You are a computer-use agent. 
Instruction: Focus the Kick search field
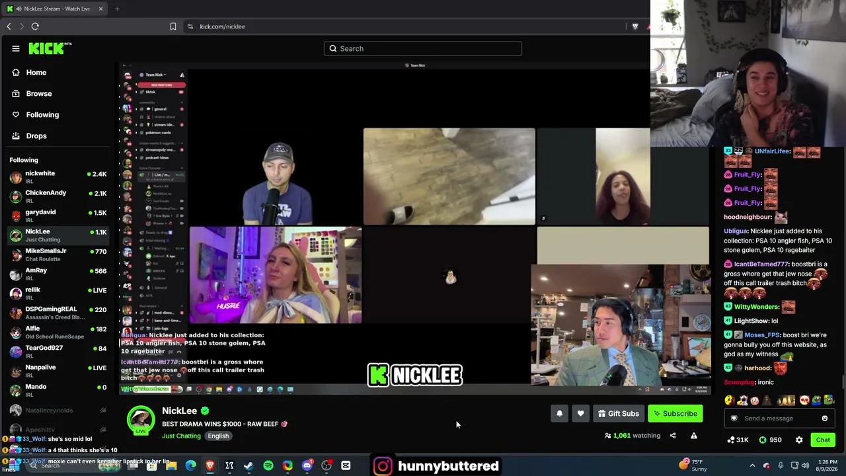coord(423,48)
